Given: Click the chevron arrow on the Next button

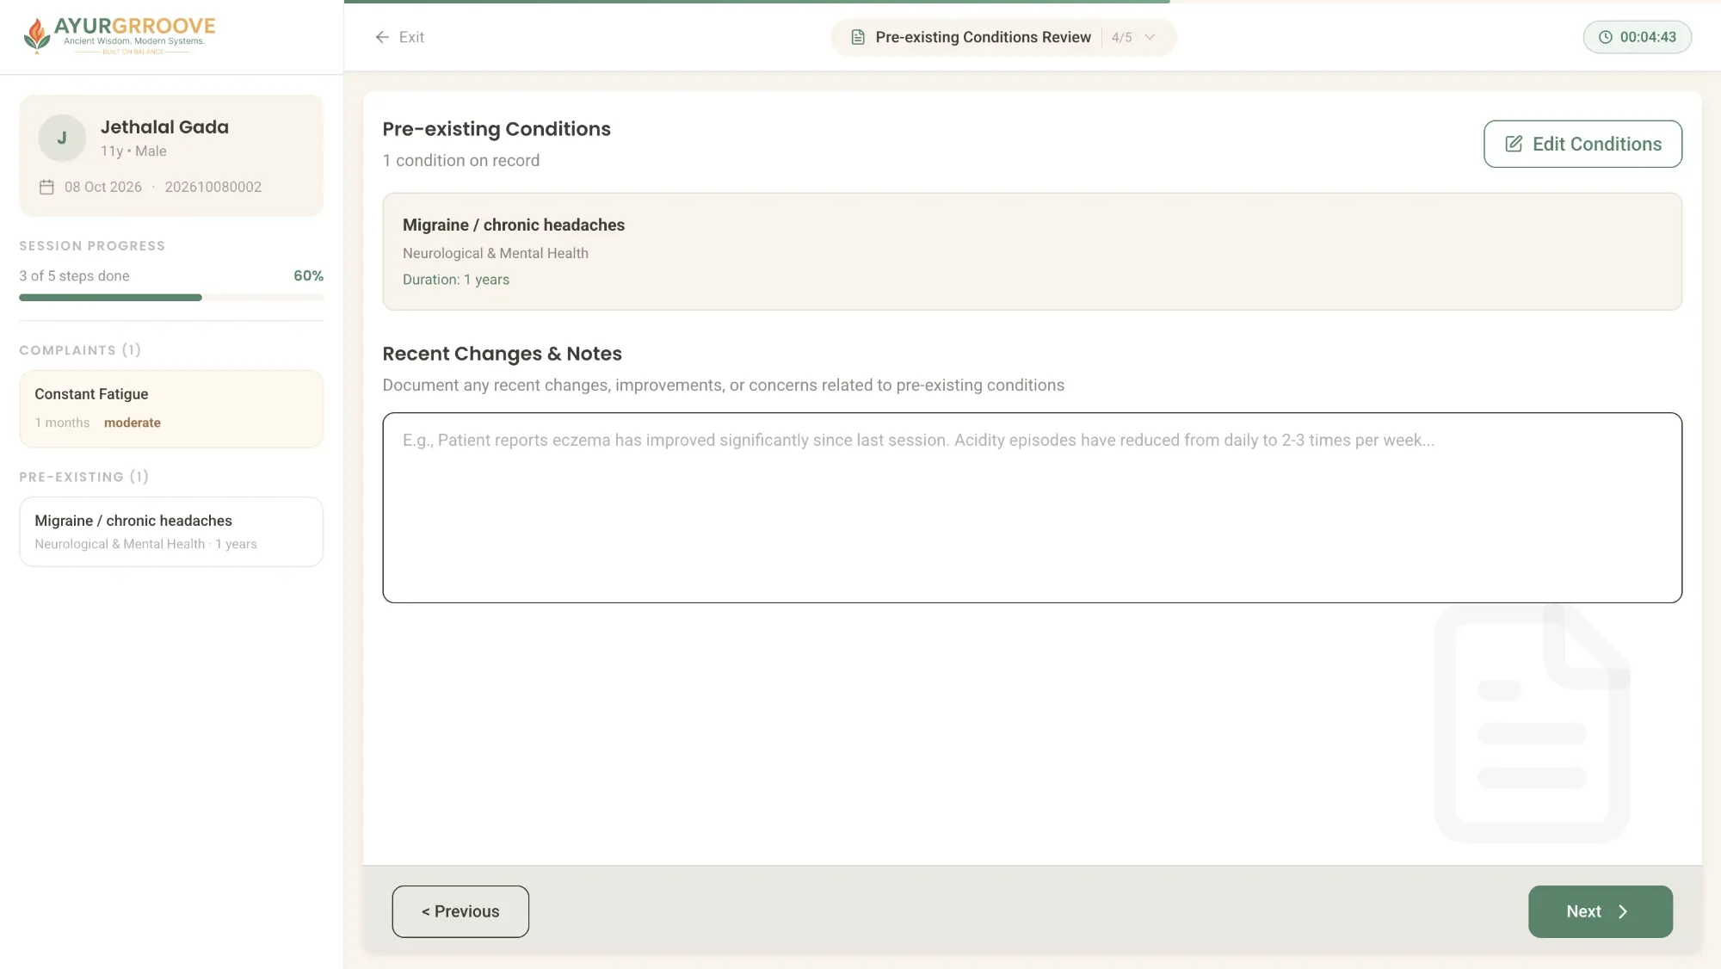Looking at the screenshot, I should [1623, 911].
